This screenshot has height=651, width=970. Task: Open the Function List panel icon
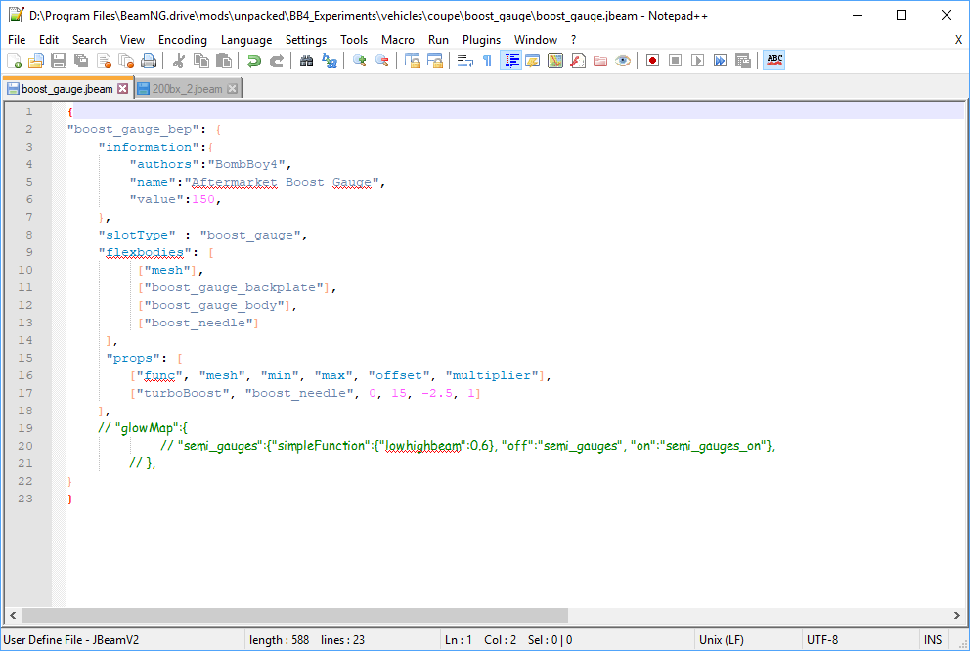(578, 61)
